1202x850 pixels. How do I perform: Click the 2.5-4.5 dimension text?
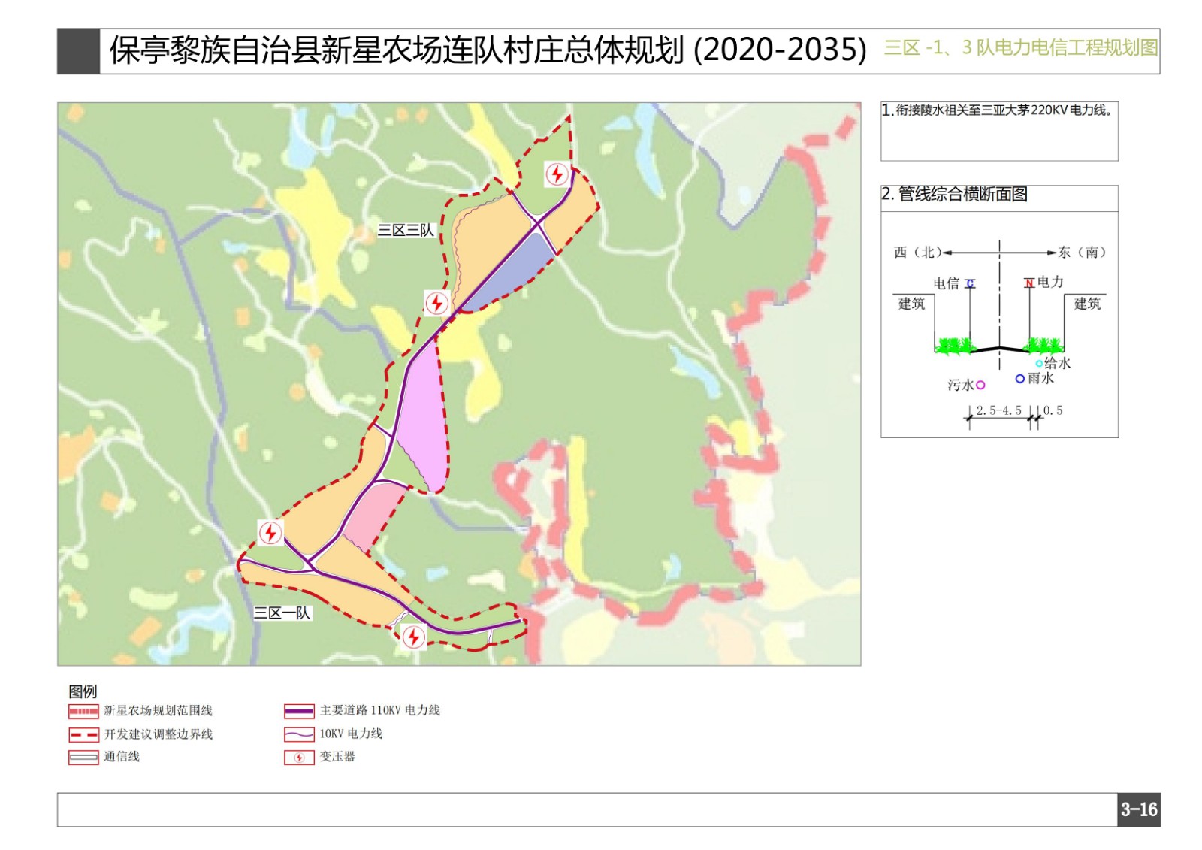[x=999, y=410]
